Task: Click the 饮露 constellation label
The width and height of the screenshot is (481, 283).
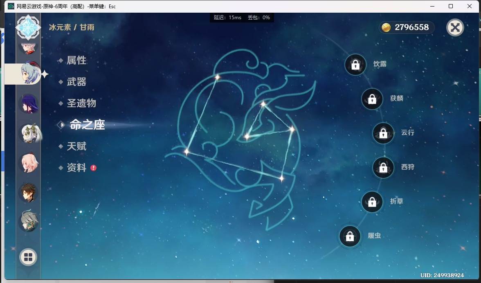Action: coord(380,64)
